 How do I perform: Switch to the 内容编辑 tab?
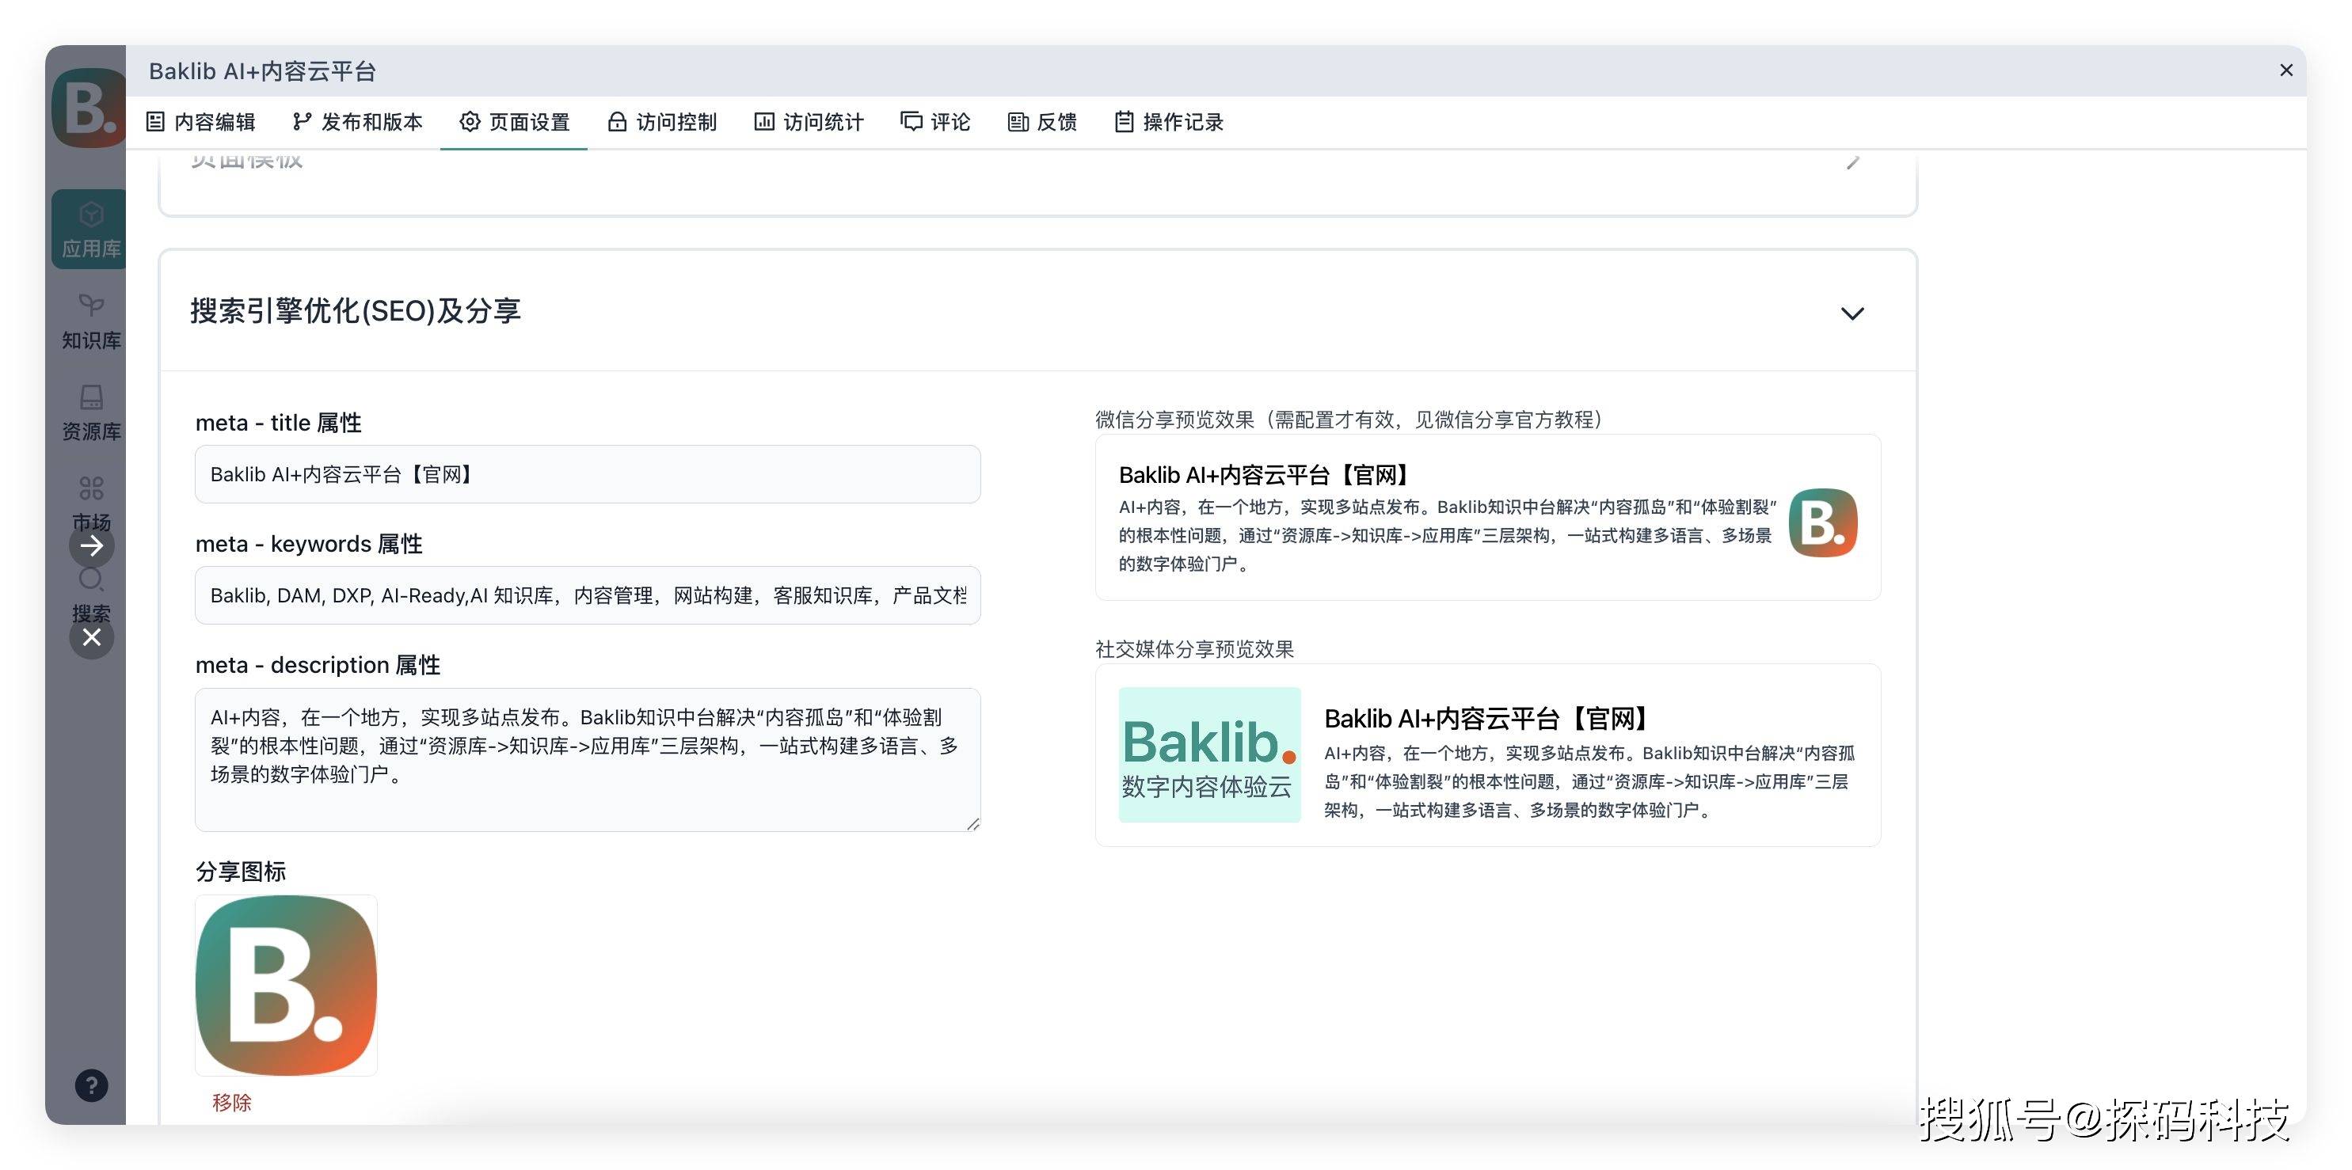[x=201, y=122]
